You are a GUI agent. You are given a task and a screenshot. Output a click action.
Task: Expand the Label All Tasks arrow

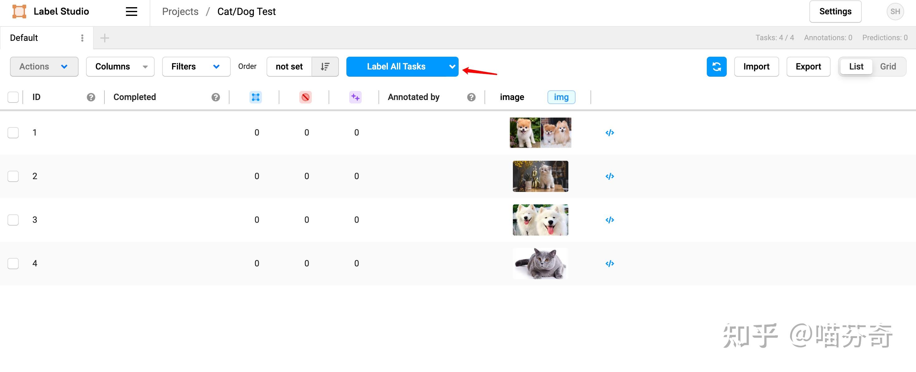(451, 66)
